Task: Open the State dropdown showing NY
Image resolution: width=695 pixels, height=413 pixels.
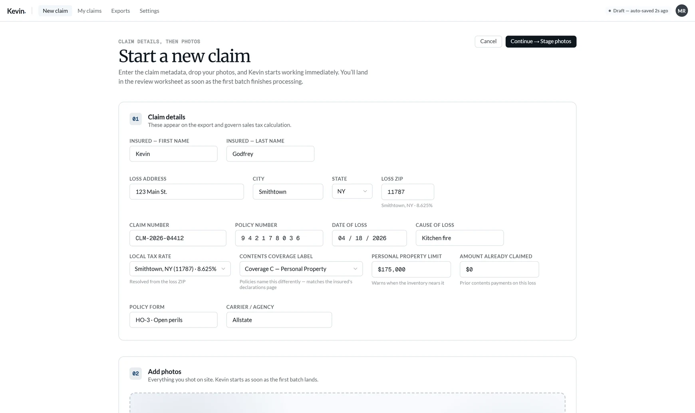Action: click(x=352, y=191)
